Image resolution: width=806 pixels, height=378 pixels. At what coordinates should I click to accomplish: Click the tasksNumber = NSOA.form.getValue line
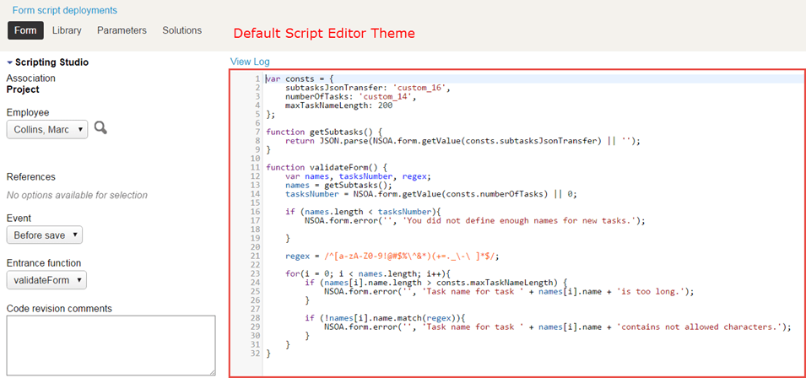tap(431, 193)
